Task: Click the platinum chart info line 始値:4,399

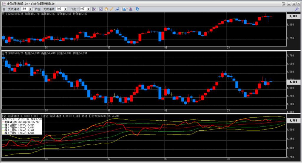Action: (x=45, y=53)
